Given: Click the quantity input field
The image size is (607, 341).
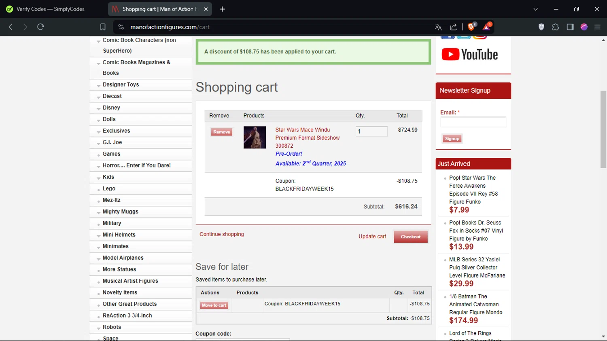Looking at the screenshot, I should coord(371,131).
